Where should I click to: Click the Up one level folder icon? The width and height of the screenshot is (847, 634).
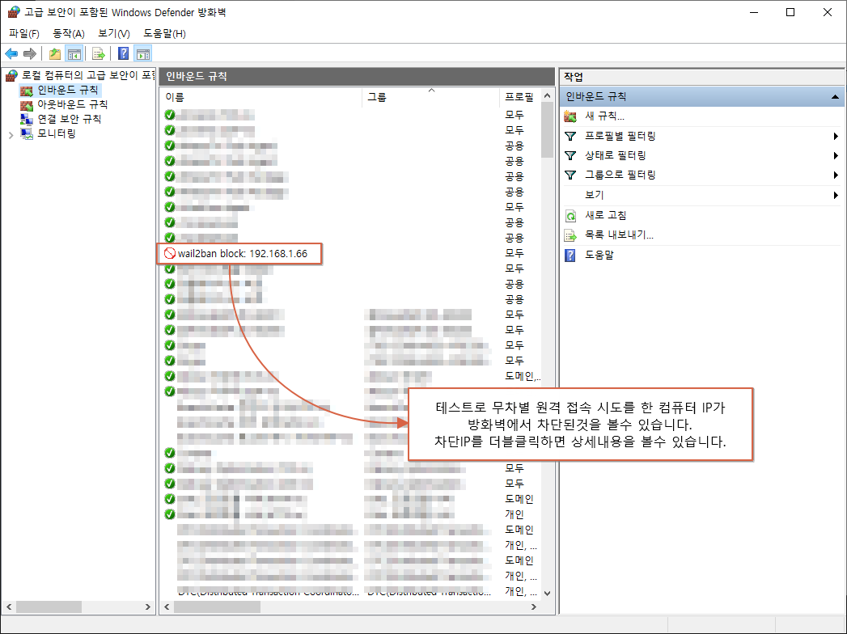pyautogui.click(x=54, y=53)
